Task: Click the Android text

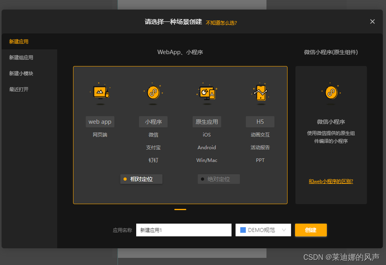Action: 207,148
